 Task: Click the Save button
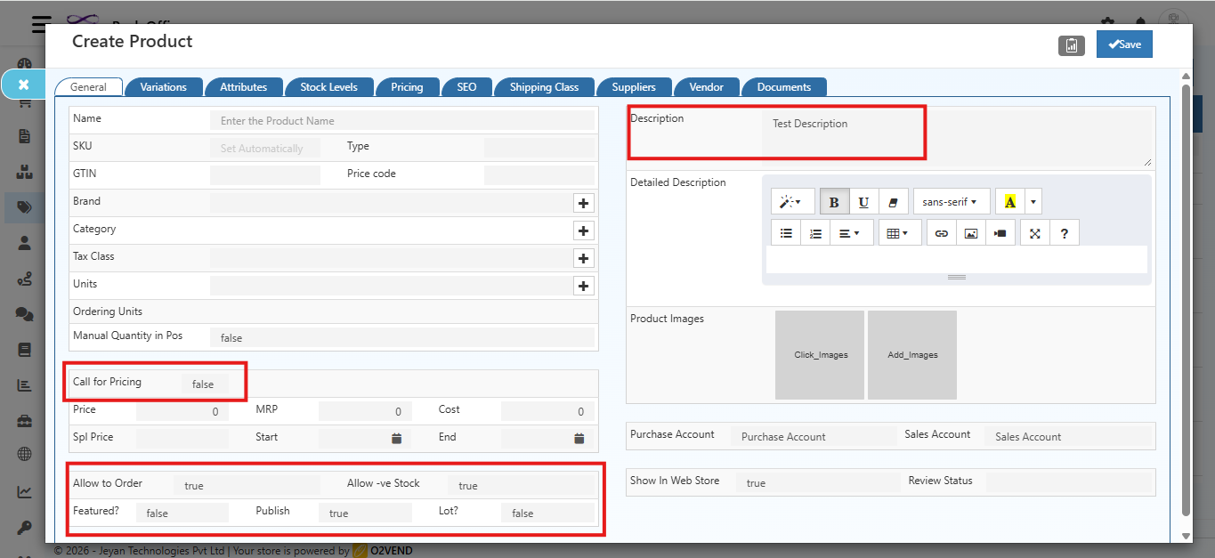[1123, 43]
